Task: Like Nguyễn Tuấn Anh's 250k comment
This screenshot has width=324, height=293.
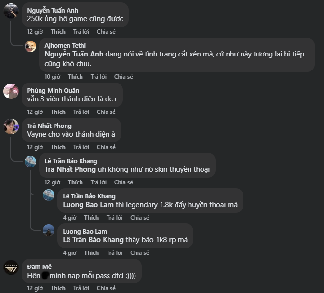Action: 58,32
